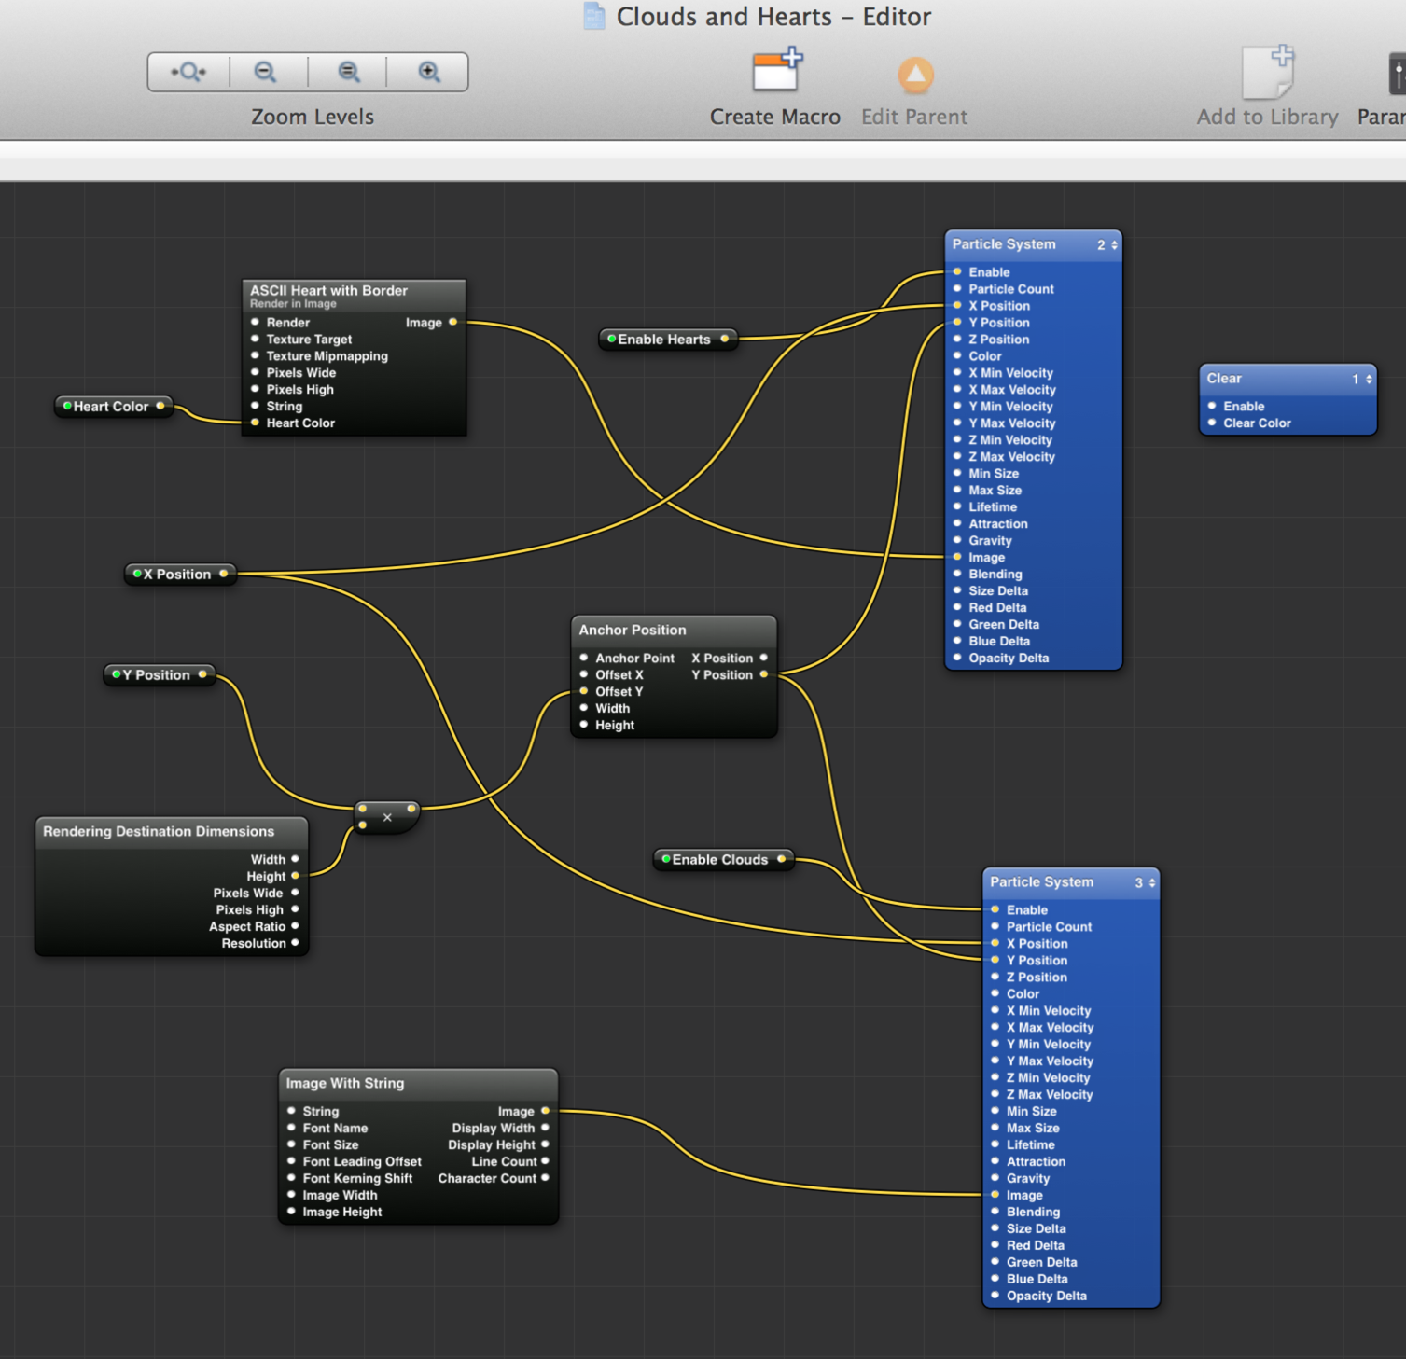
Task: Select the multiply math patch
Action: [387, 817]
